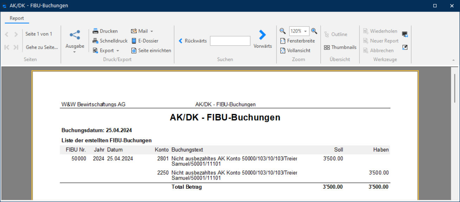Click Konto 2801 cell

[x=163, y=159]
